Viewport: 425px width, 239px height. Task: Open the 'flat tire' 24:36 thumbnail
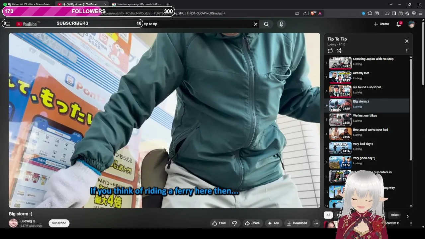[x=340, y=148]
